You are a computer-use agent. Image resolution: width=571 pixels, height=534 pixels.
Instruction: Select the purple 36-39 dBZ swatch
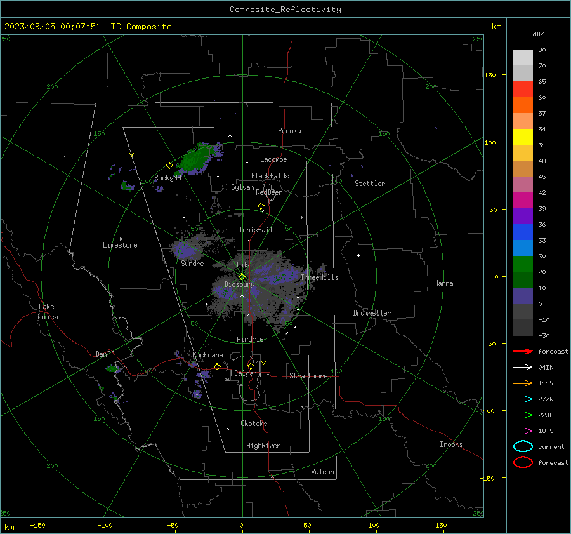[523, 216]
